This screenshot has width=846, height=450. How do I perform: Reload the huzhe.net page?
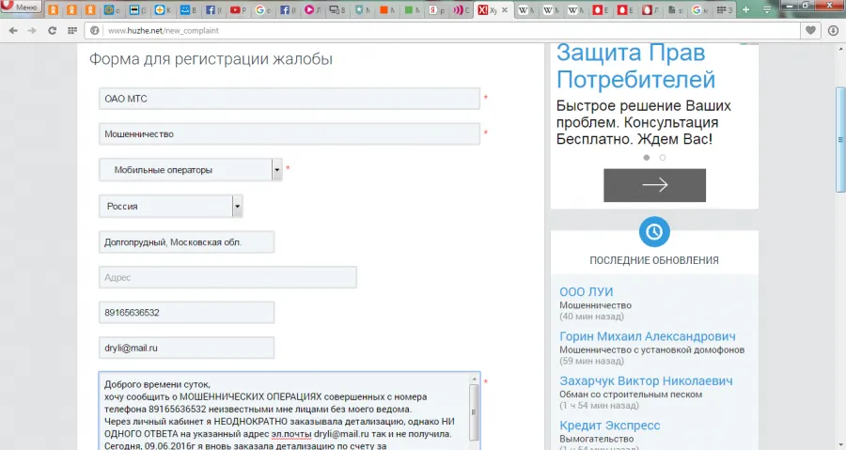coord(53,31)
